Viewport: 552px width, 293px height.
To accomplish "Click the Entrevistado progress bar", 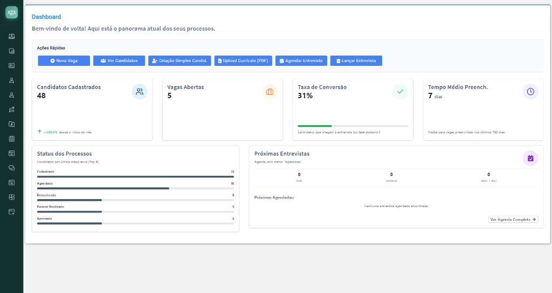I will [x=135, y=200].
